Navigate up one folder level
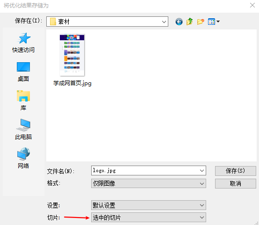The image size is (259, 225). point(190,22)
